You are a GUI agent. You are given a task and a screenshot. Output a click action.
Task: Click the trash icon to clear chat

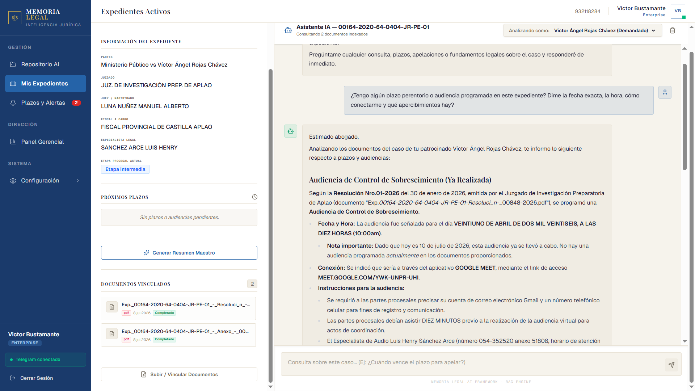pyautogui.click(x=673, y=30)
